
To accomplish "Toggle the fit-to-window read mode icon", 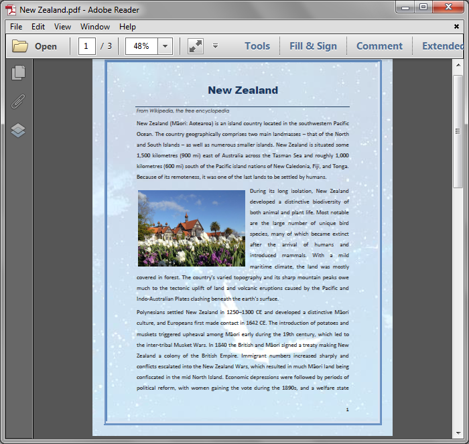I will [195, 46].
